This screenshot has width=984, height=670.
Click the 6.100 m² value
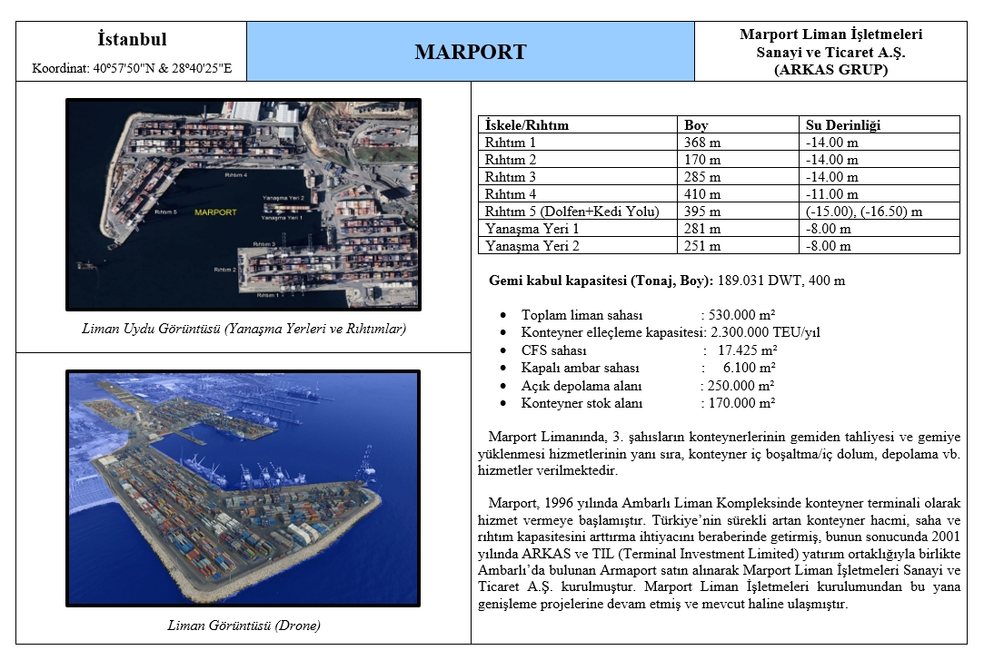point(750,368)
